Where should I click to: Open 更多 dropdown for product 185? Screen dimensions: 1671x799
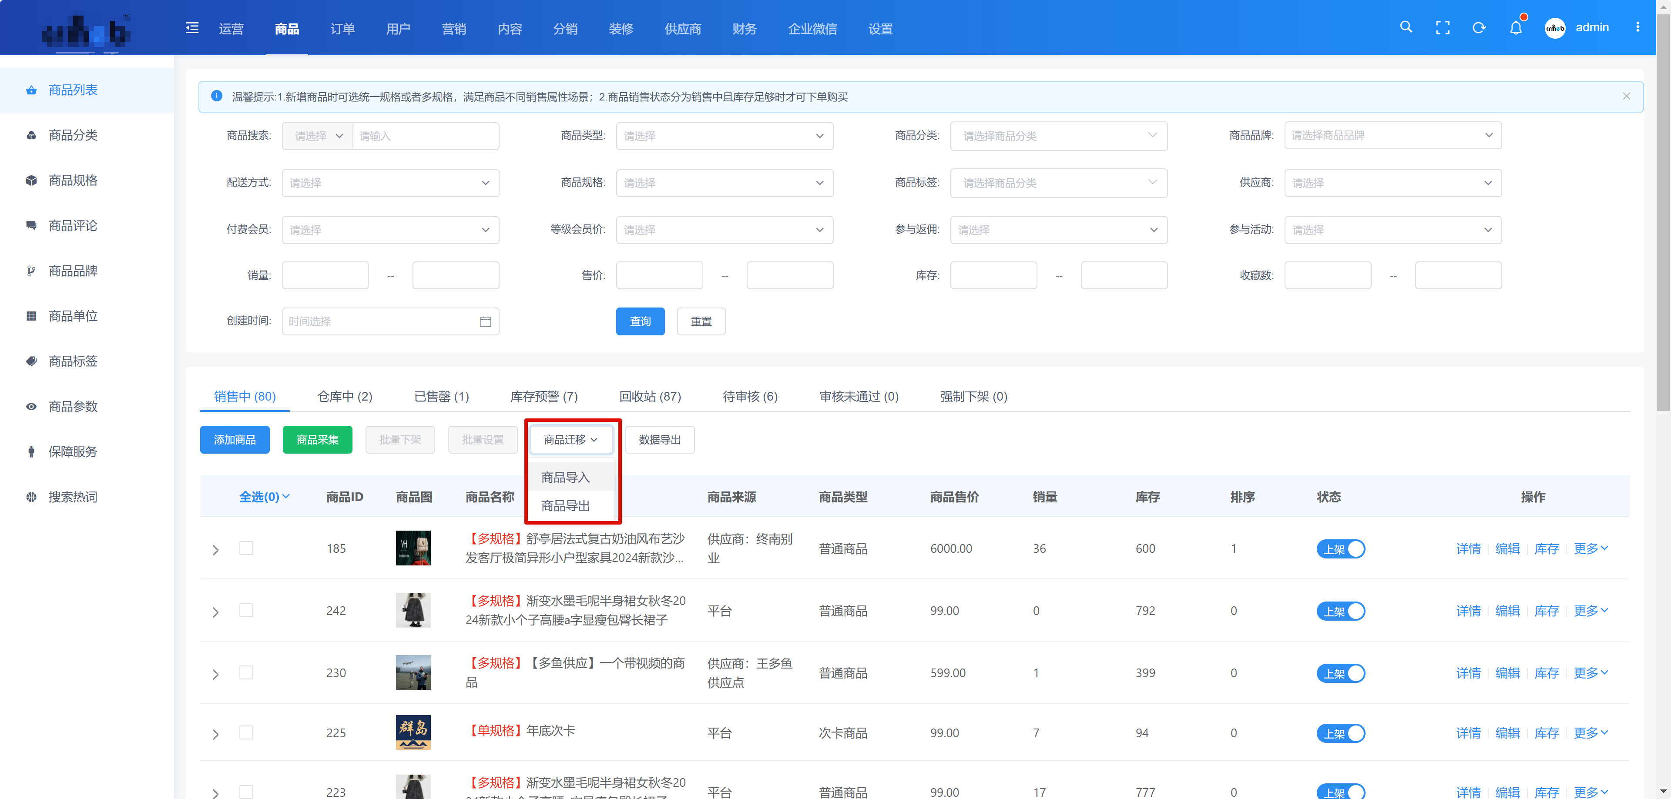tap(1590, 548)
